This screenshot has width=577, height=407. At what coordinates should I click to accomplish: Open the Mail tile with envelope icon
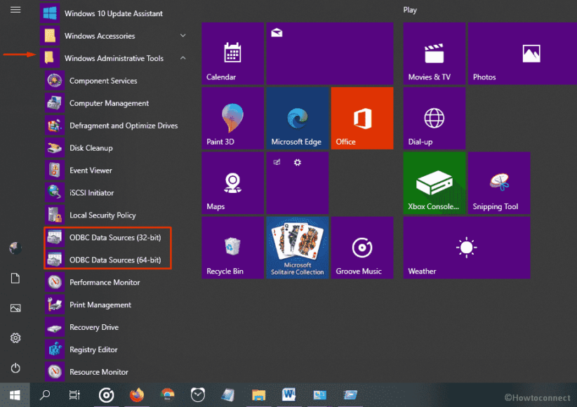pos(330,53)
